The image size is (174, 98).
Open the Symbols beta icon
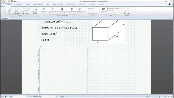(52, 9)
